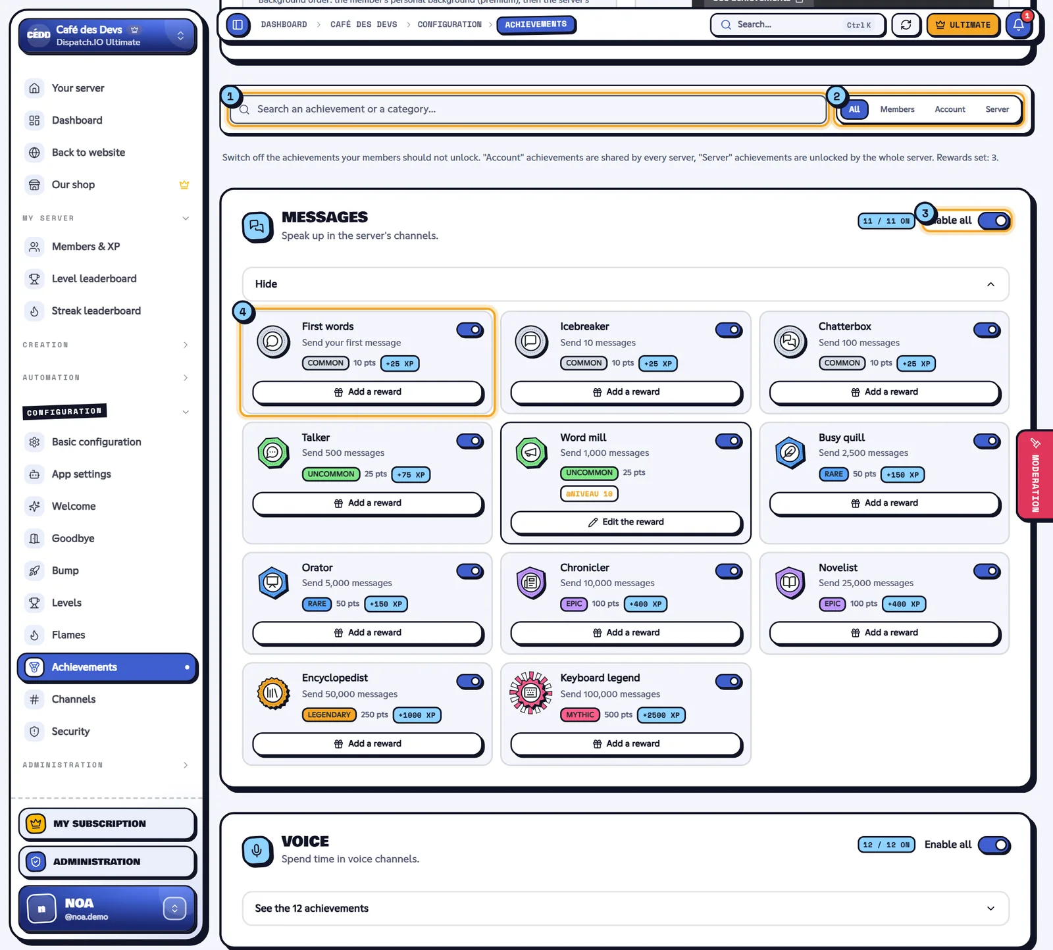Click the Ultimate plan button

[963, 25]
